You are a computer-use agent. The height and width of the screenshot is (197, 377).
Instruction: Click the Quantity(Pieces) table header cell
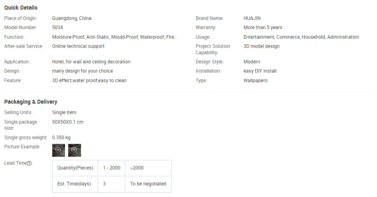click(x=75, y=168)
